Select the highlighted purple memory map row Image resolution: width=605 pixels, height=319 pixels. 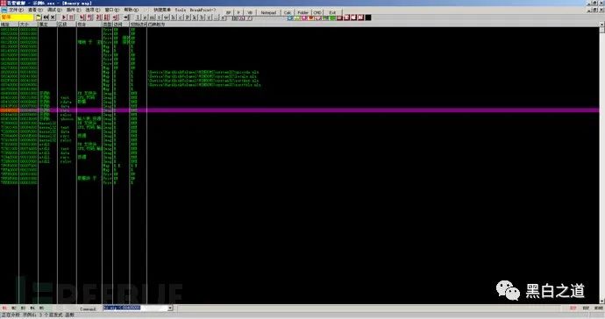[x=299, y=110]
